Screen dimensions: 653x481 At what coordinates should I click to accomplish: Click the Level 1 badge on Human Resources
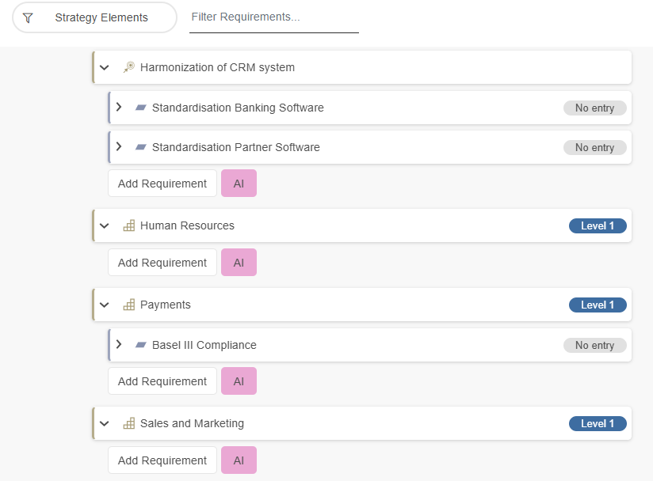tap(597, 226)
